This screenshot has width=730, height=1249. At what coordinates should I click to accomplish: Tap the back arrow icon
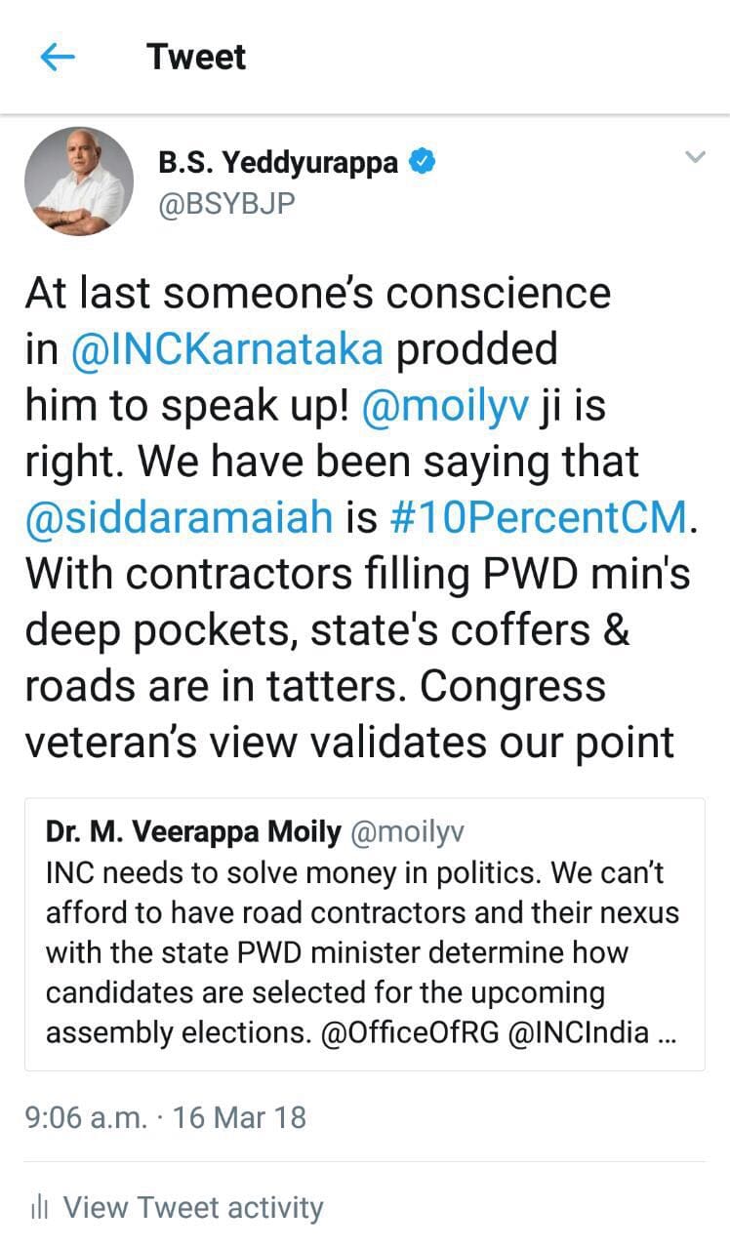(x=58, y=58)
